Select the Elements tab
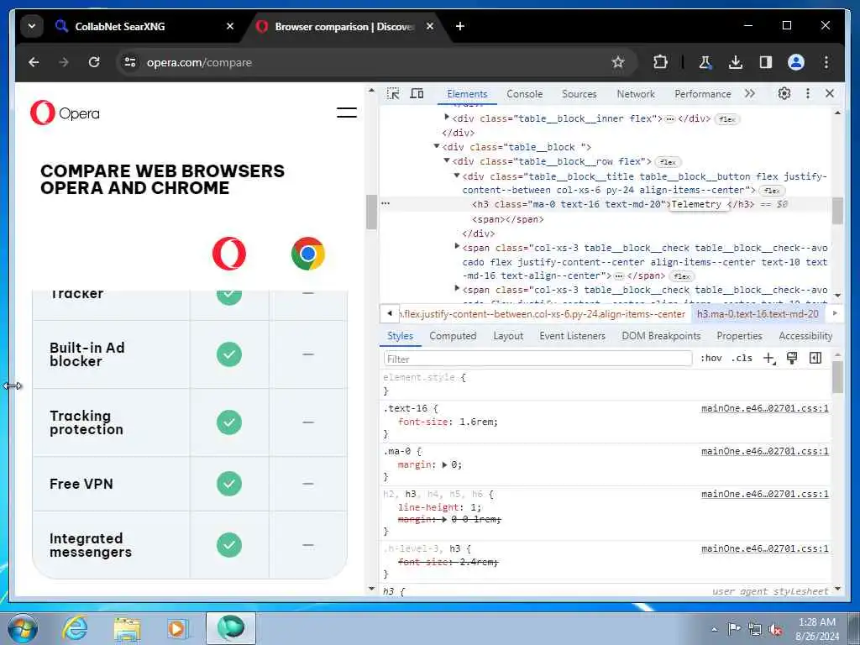Screen dimensions: 860x645 [467, 94]
